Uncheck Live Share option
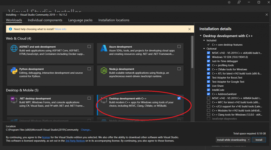 coord(209,86)
